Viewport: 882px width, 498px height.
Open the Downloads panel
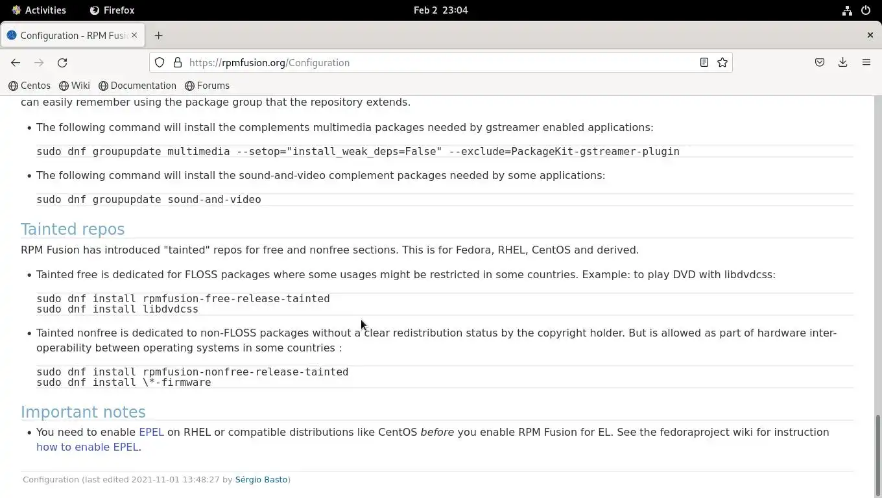(843, 63)
